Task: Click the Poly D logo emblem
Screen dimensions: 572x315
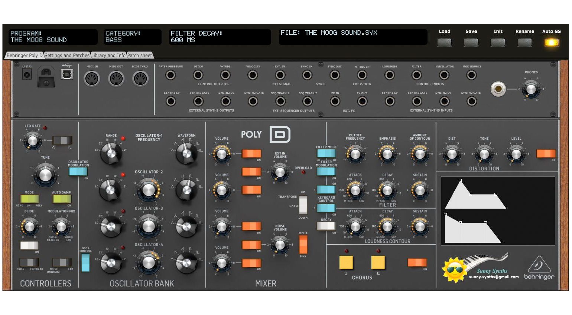Action: [x=280, y=135]
